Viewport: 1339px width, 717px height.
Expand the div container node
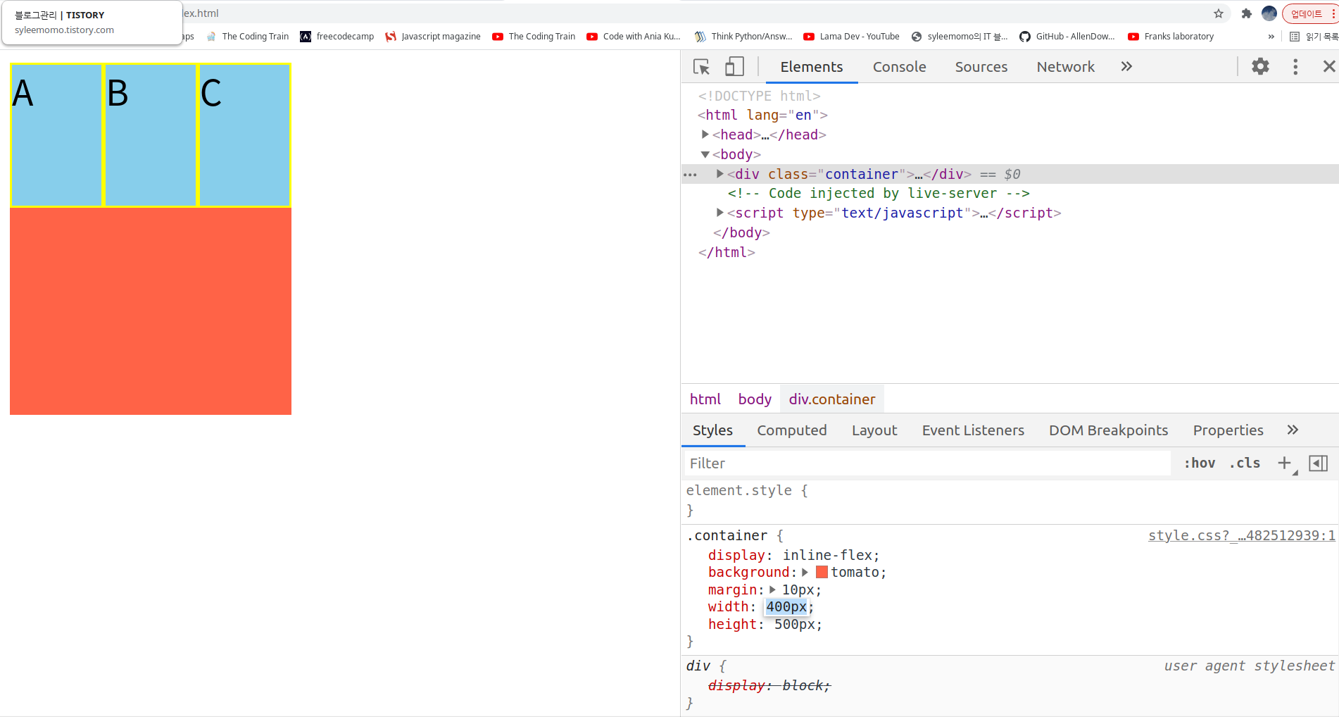pyautogui.click(x=719, y=173)
